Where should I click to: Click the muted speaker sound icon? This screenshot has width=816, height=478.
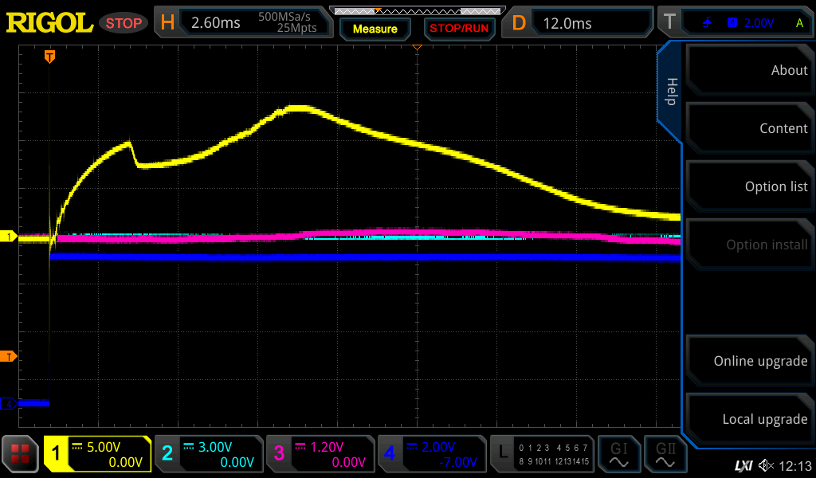pyautogui.click(x=766, y=465)
